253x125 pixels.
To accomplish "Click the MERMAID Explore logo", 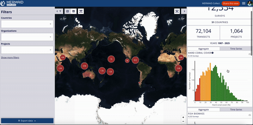I will [x=12, y=3].
